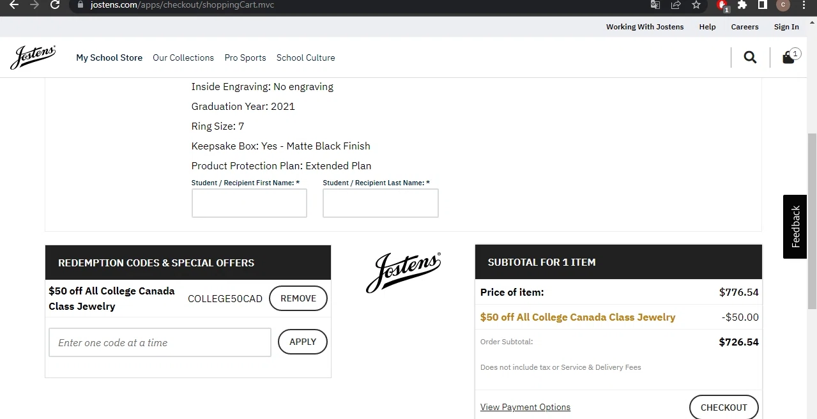Open Working With Jostens link
The image size is (817, 419).
pyautogui.click(x=645, y=27)
